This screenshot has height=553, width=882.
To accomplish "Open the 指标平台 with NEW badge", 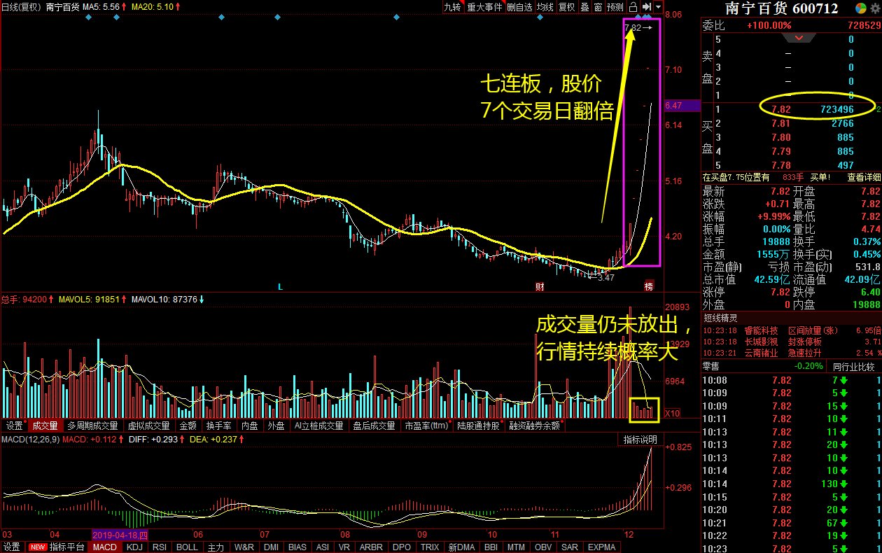I will pos(57,547).
